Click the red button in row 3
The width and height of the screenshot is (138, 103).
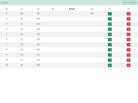[x=129, y=24]
